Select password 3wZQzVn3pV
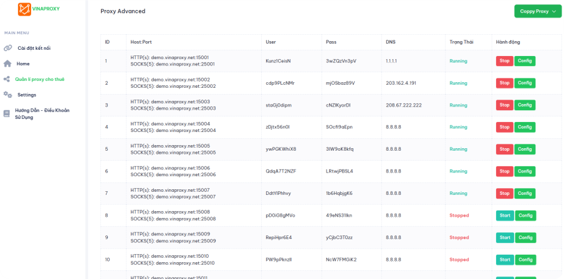 pyautogui.click(x=341, y=61)
